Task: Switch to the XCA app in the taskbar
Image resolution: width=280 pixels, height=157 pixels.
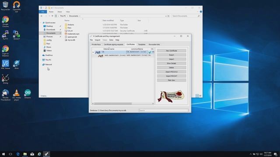Action: (46, 154)
